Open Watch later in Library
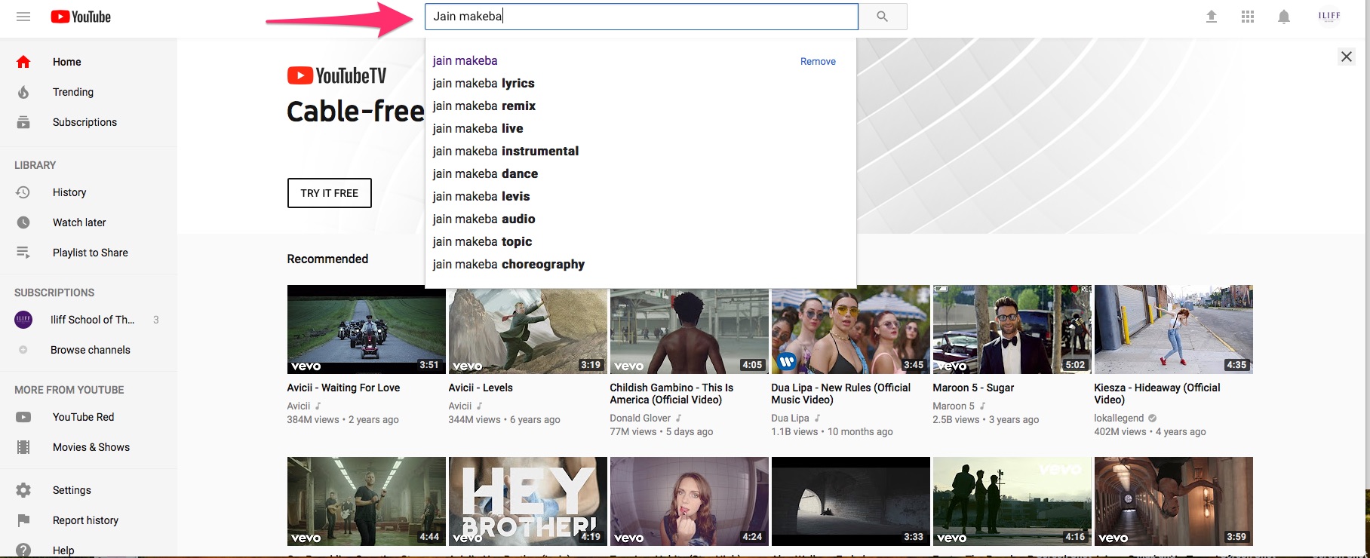The height and width of the screenshot is (558, 1370). (x=78, y=222)
